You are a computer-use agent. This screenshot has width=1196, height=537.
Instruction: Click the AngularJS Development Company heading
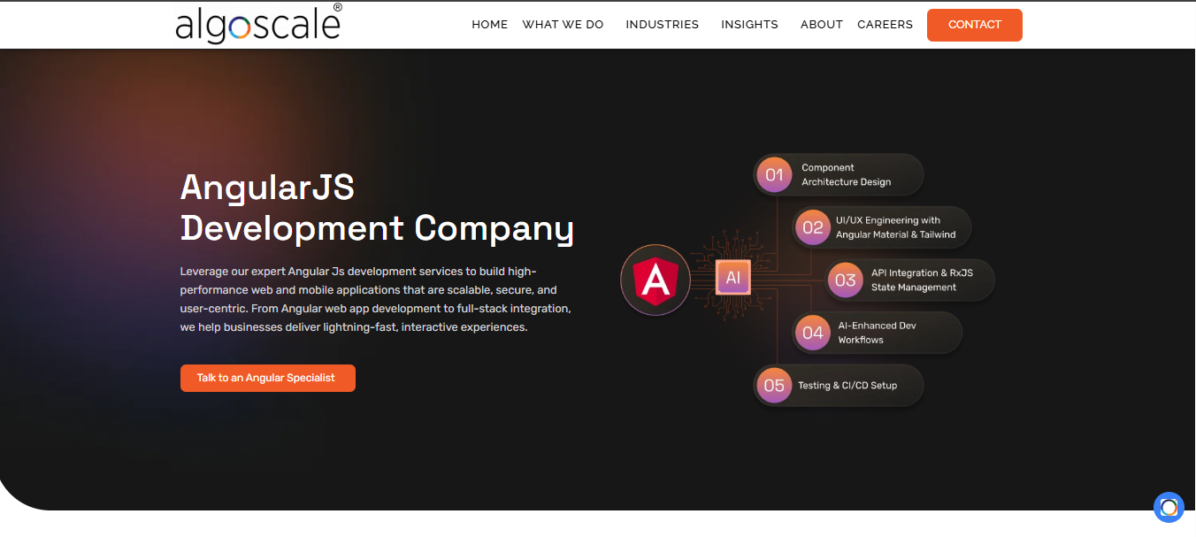pyautogui.click(x=378, y=208)
